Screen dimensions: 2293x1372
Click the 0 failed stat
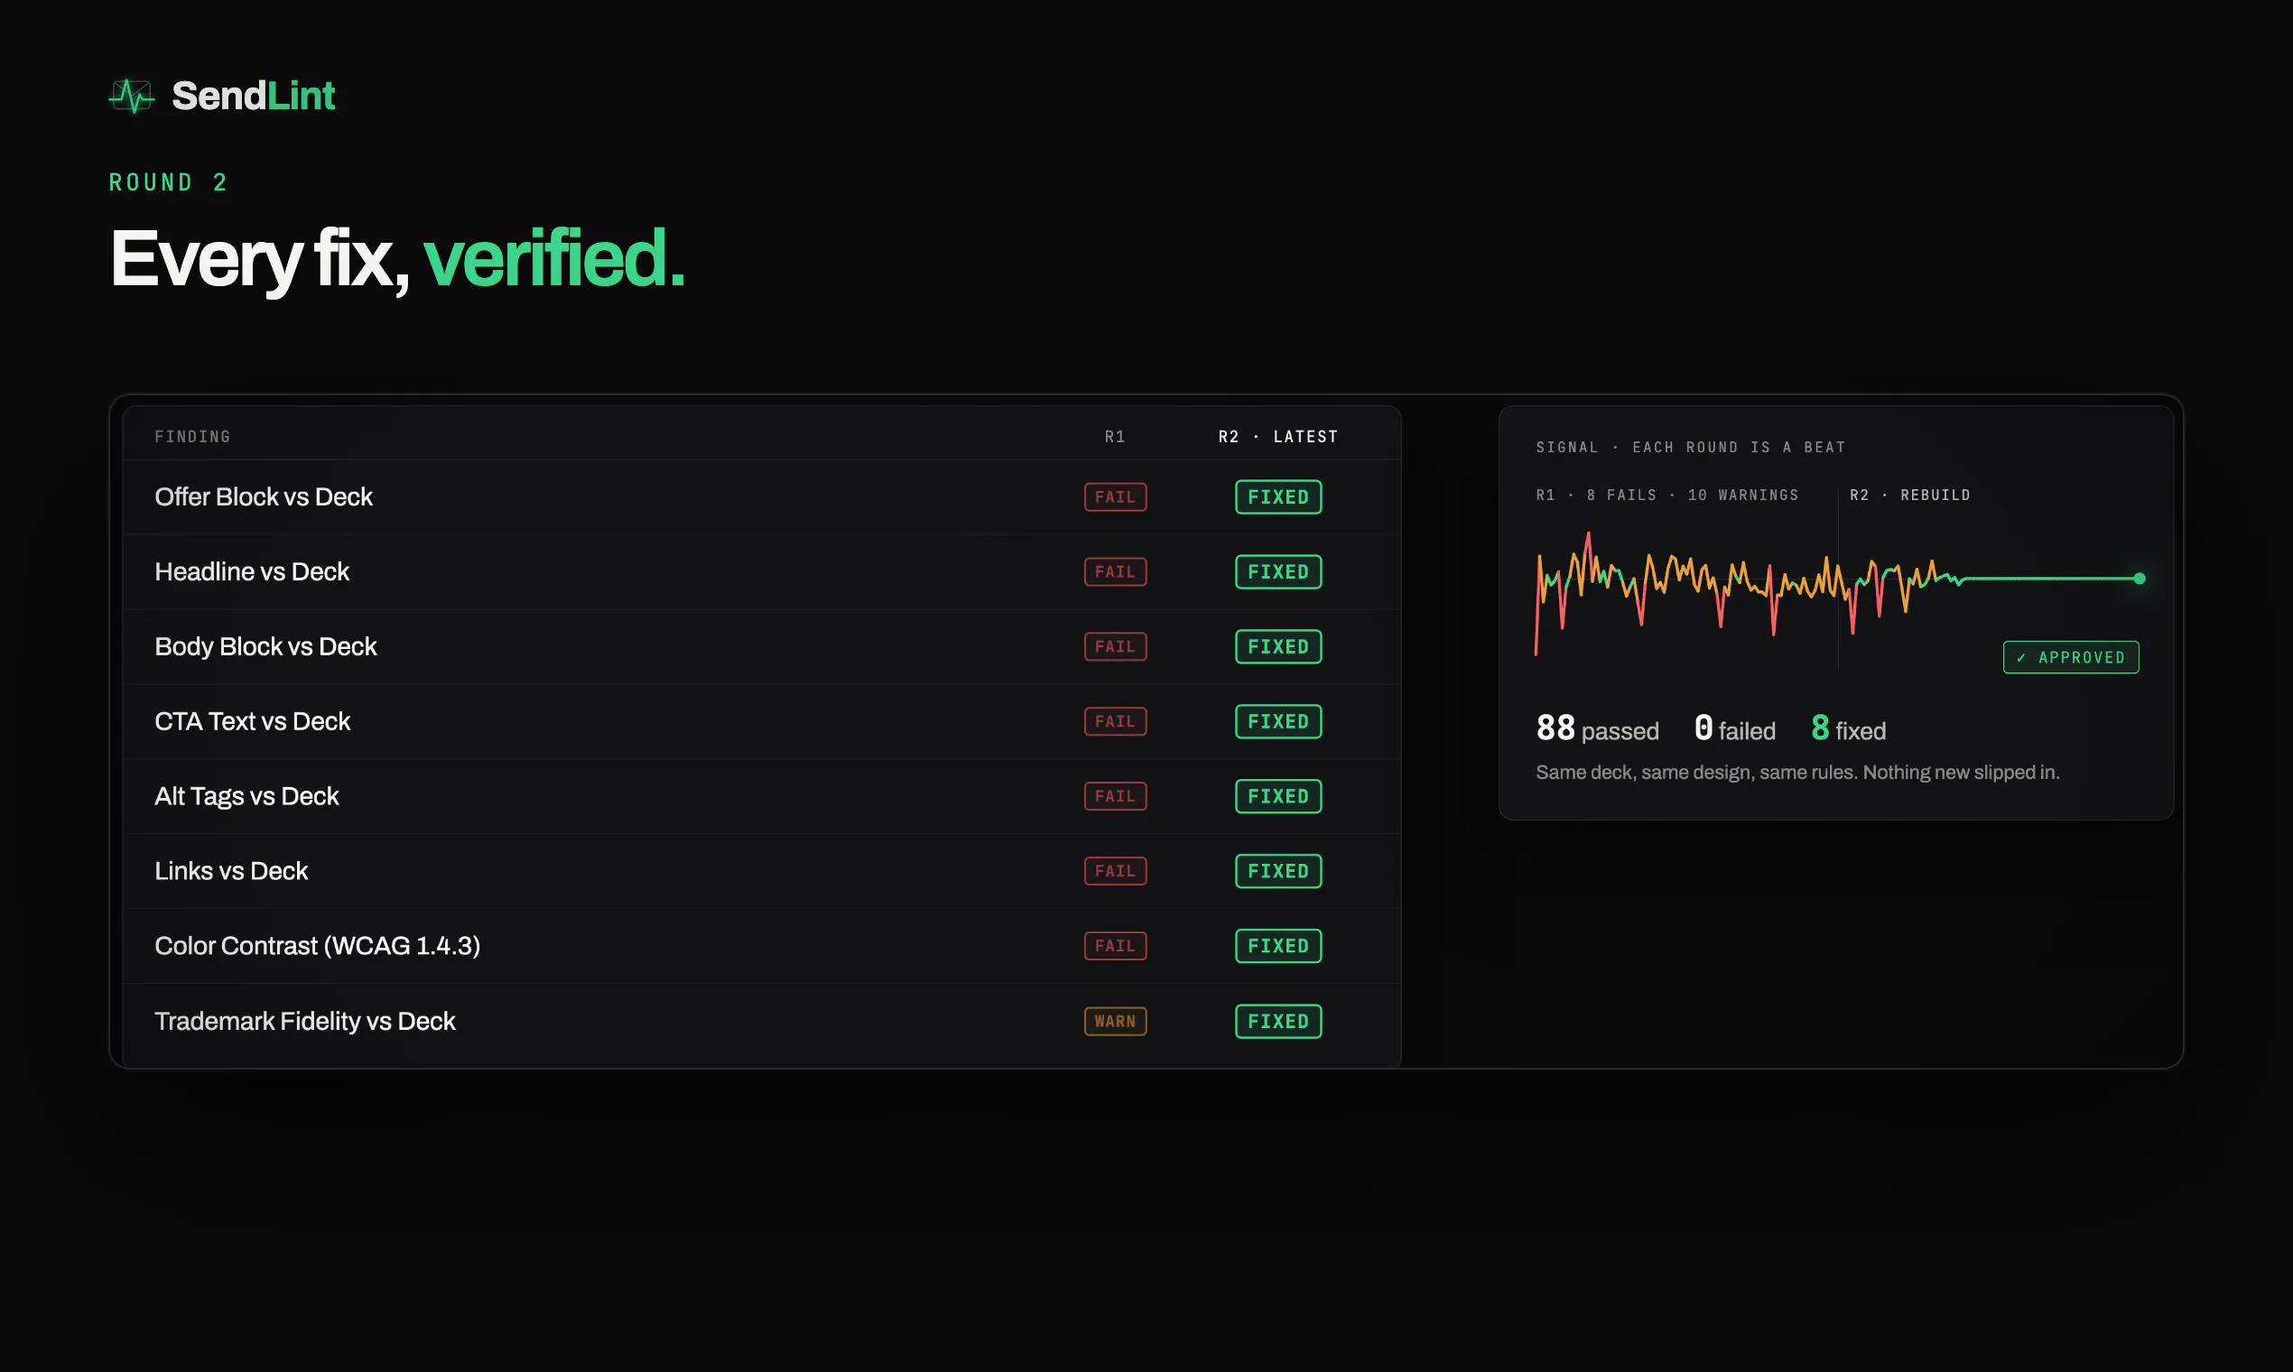1734,729
